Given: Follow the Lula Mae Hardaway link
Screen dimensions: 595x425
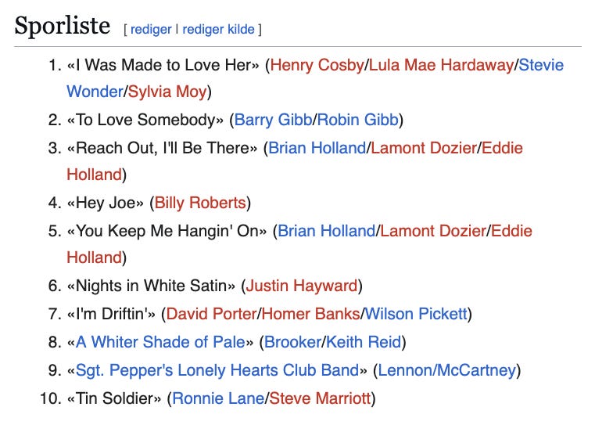Looking at the screenshot, I should 441,65.
